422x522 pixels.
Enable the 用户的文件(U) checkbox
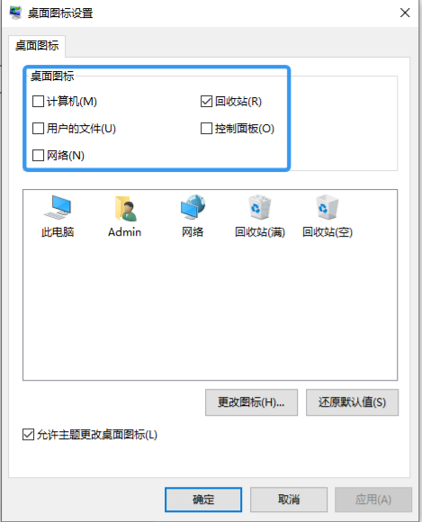pos(38,128)
